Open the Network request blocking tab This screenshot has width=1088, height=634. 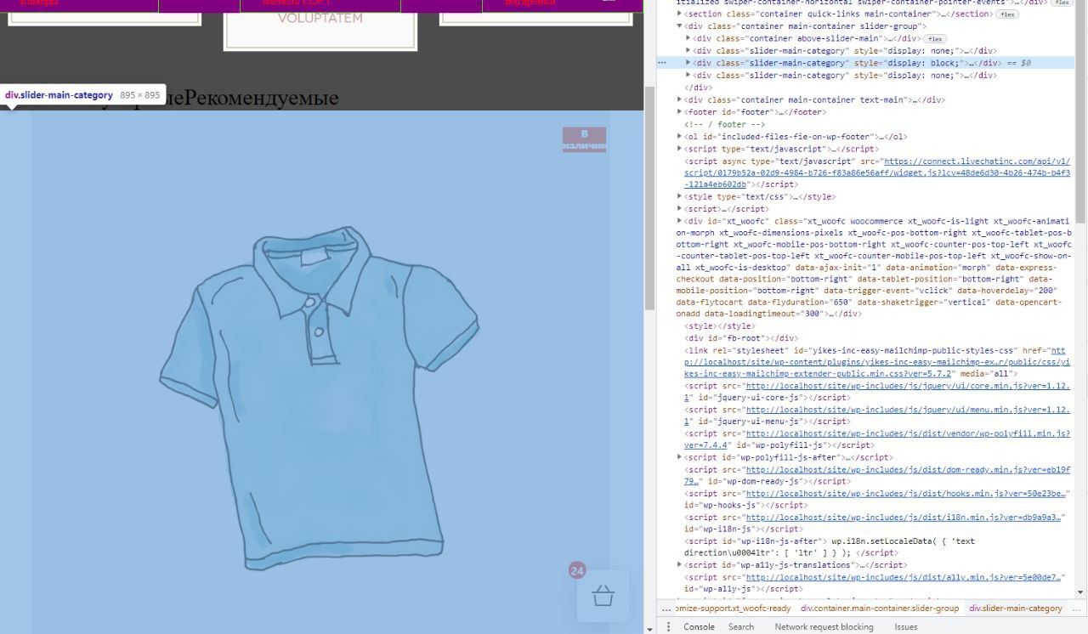click(x=824, y=626)
